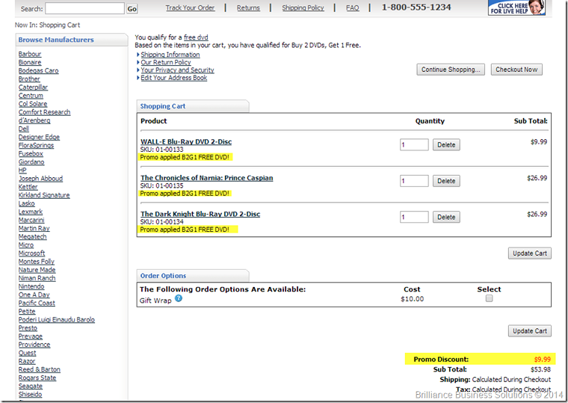This screenshot has width=568, height=403.
Task: Open the Poderi Luigi Einaudu Barolo link
Action: click(x=57, y=320)
